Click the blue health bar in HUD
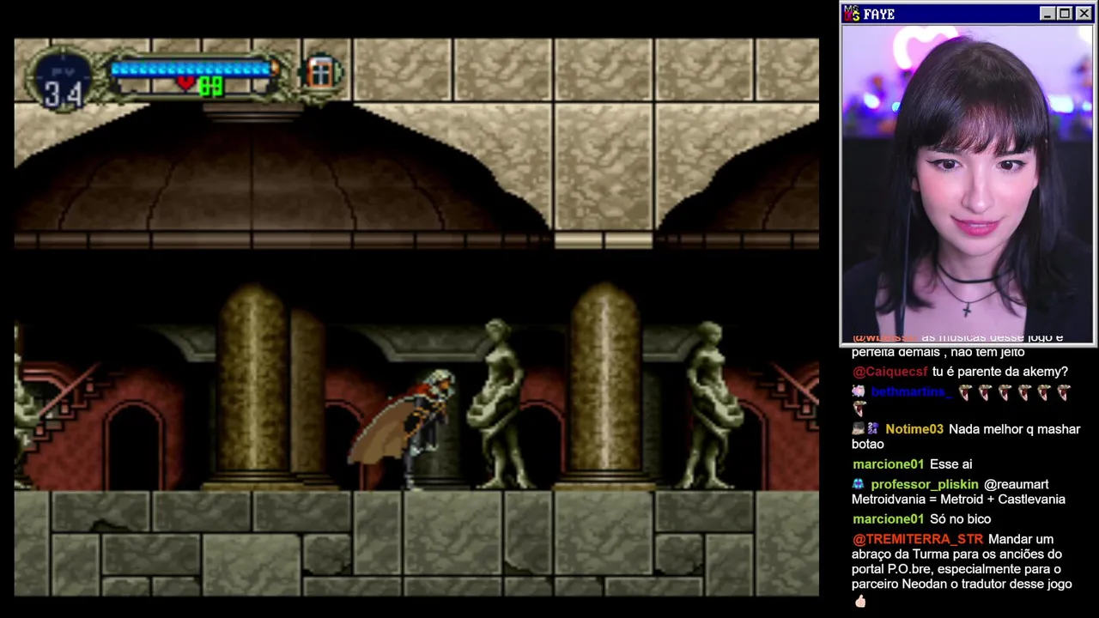 click(191, 69)
